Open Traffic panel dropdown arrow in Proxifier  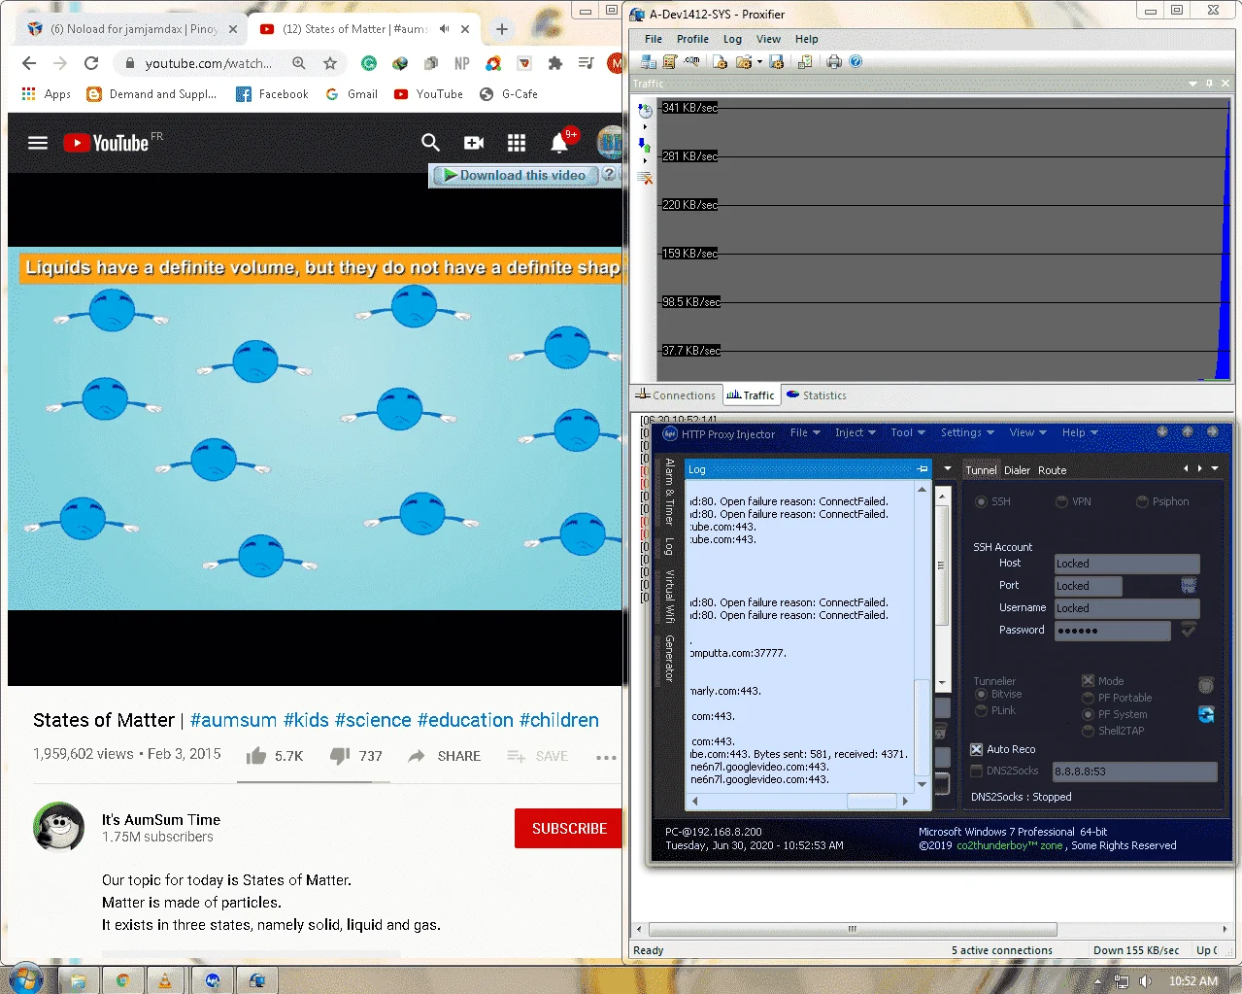tap(1193, 84)
